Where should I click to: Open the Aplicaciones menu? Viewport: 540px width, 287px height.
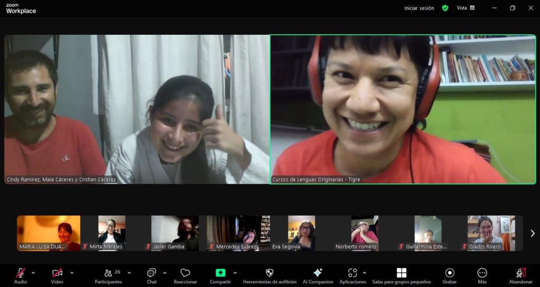352,275
